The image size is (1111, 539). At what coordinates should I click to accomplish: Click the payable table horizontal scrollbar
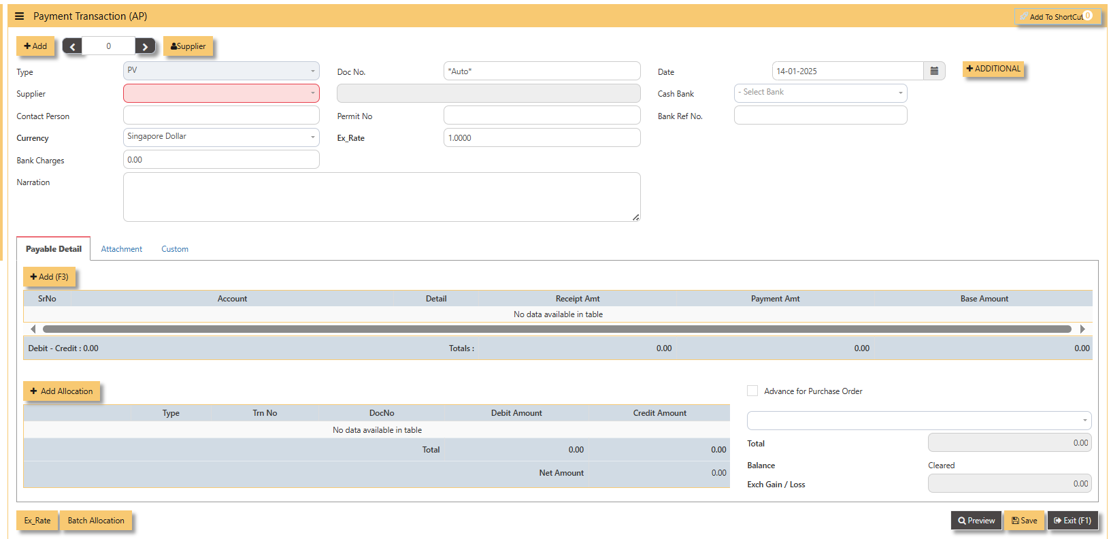point(557,329)
